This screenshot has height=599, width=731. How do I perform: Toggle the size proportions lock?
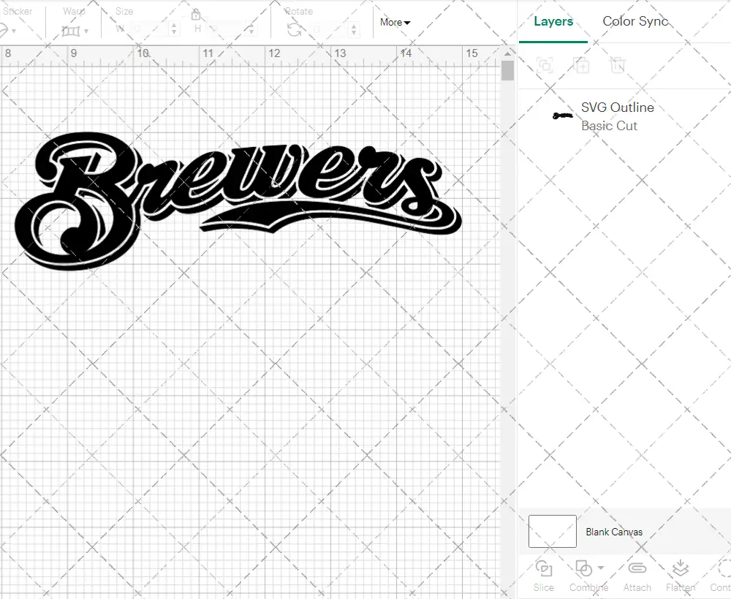(x=196, y=15)
